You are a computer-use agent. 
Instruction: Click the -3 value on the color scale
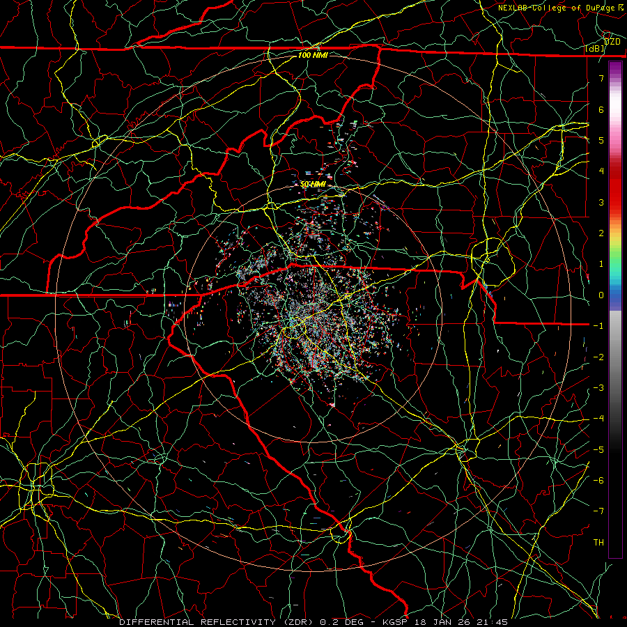[598, 388]
